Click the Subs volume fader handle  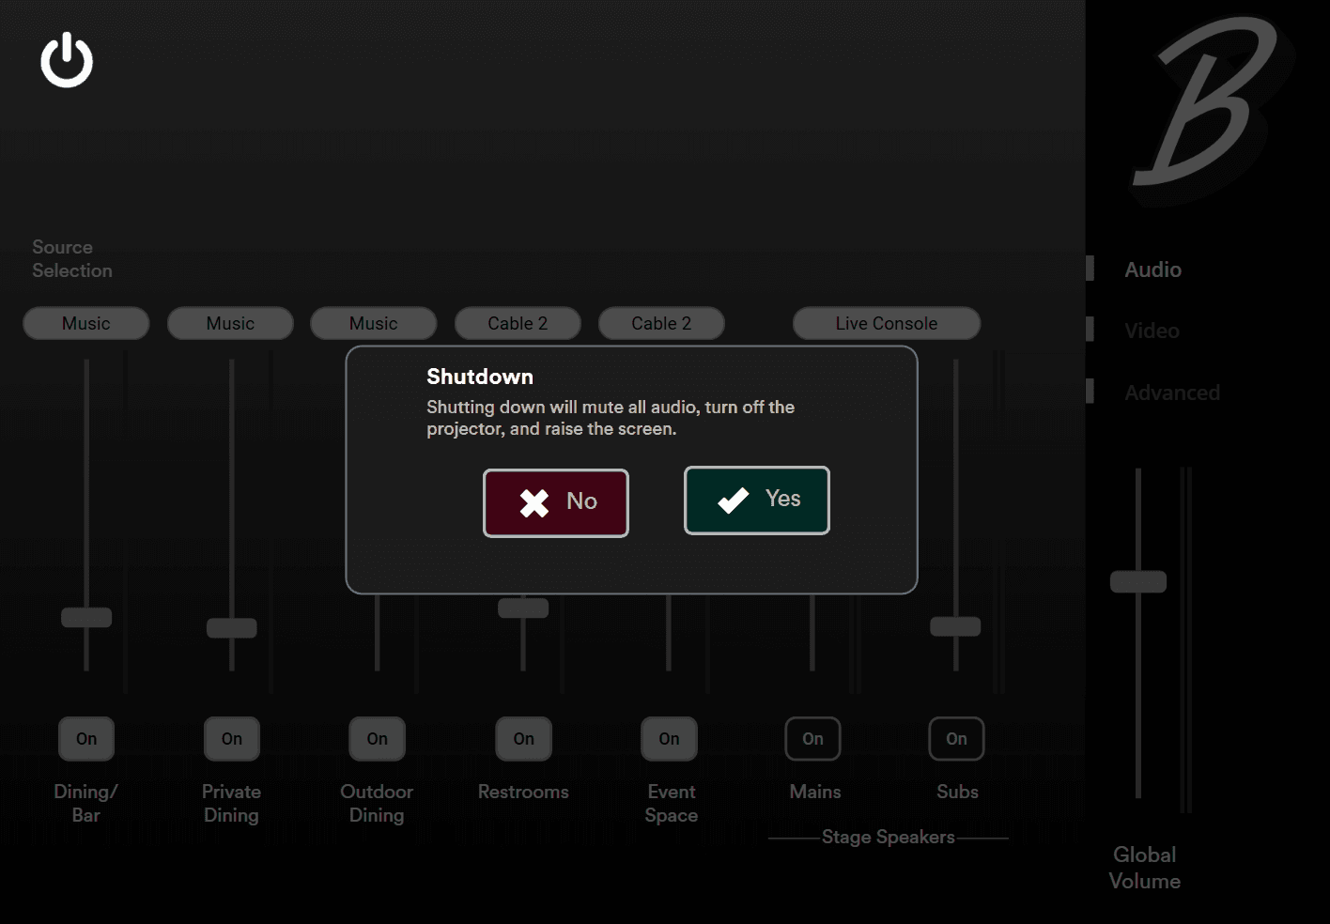[x=955, y=626]
